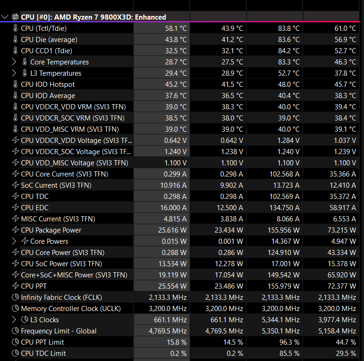
Task: Select the Infinity Fabric Clock (FCLK) label
Action: pyautogui.click(x=62, y=297)
